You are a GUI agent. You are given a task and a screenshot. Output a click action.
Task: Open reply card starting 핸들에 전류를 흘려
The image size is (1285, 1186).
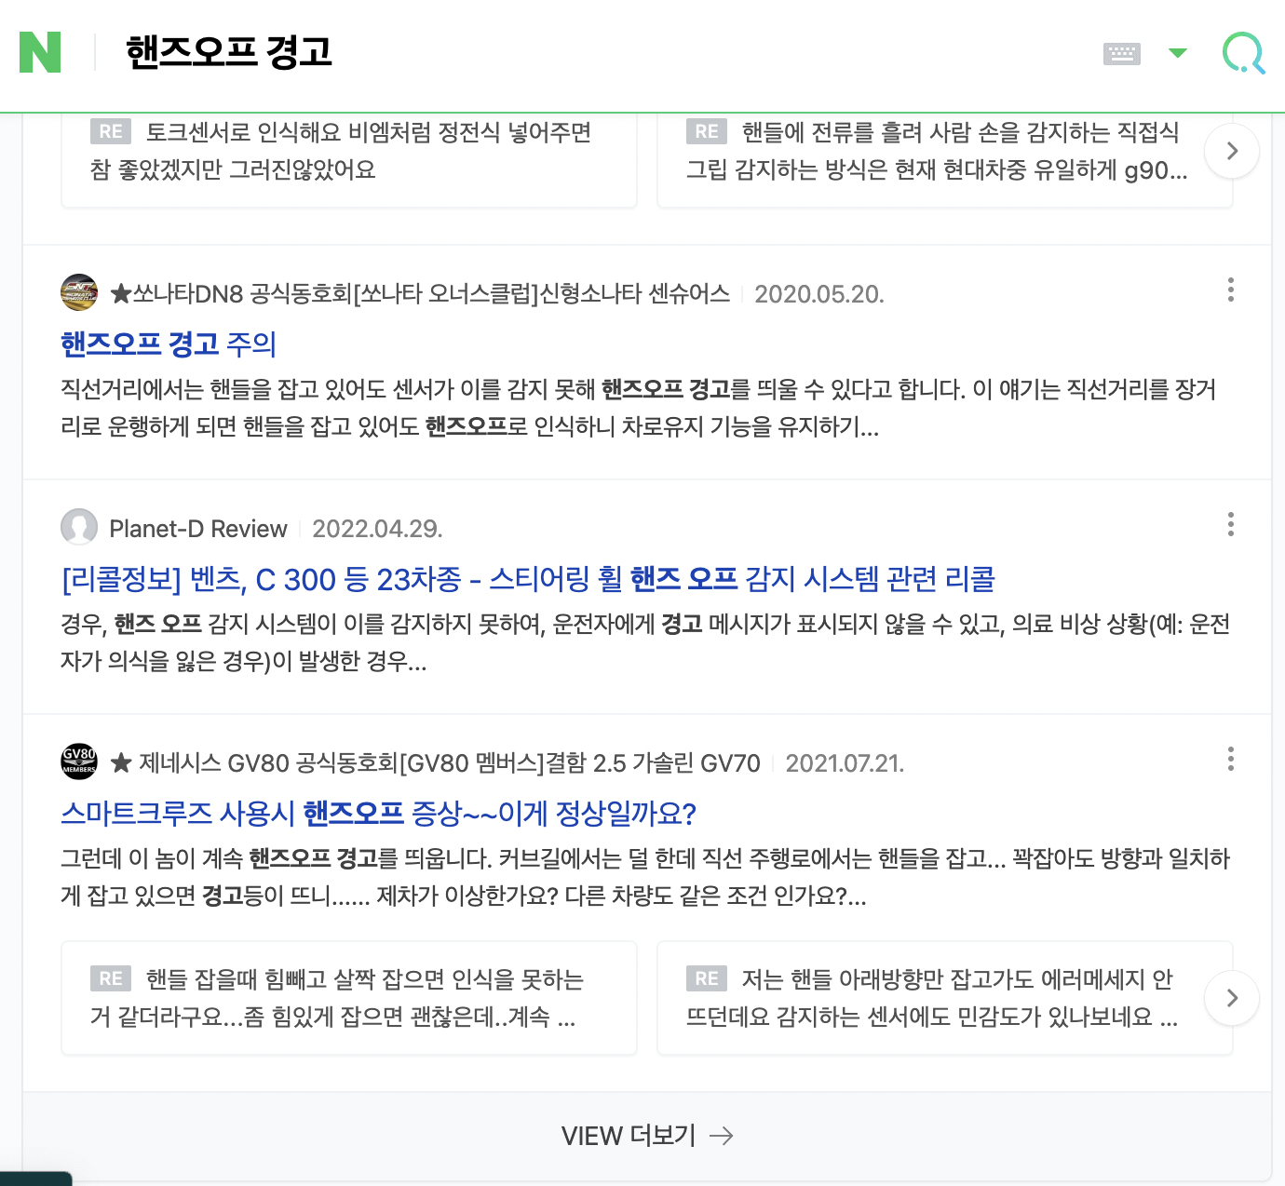(945, 160)
